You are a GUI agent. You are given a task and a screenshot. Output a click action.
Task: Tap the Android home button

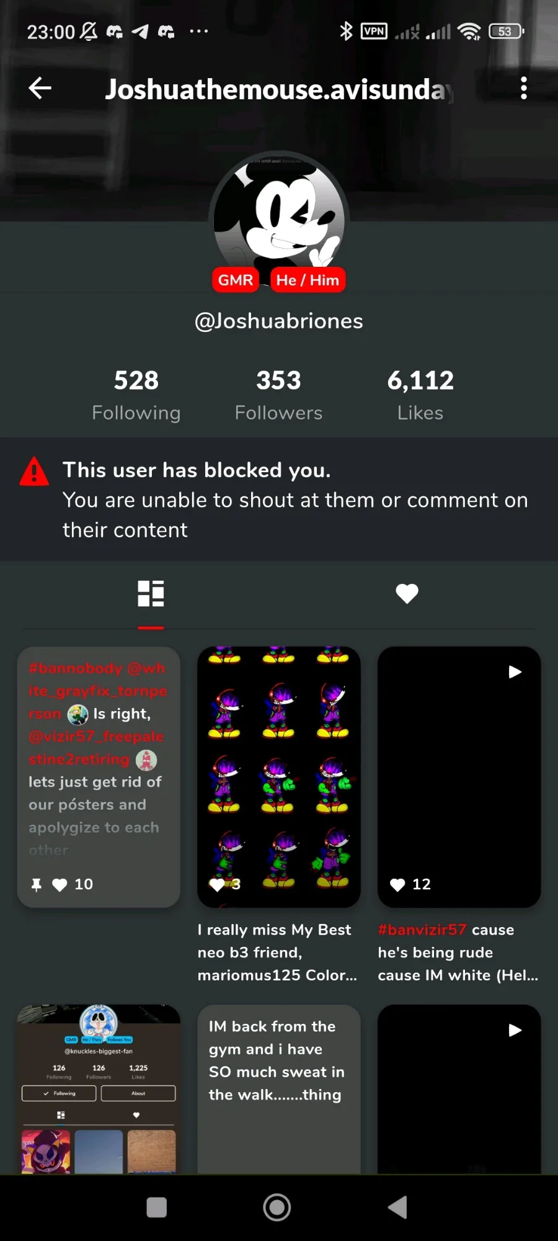(x=277, y=1207)
